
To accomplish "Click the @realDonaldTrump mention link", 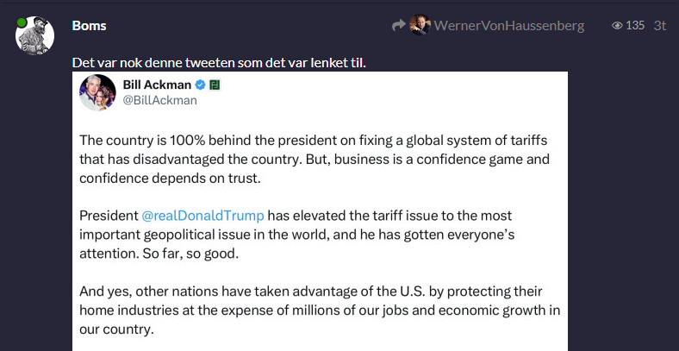I will point(202,215).
